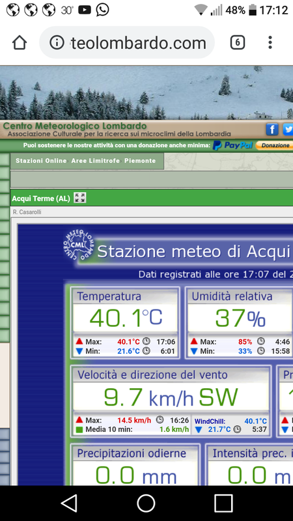This screenshot has height=521, width=293.
Task: Click the snowy mountain banner image
Action: [x=146, y=92]
